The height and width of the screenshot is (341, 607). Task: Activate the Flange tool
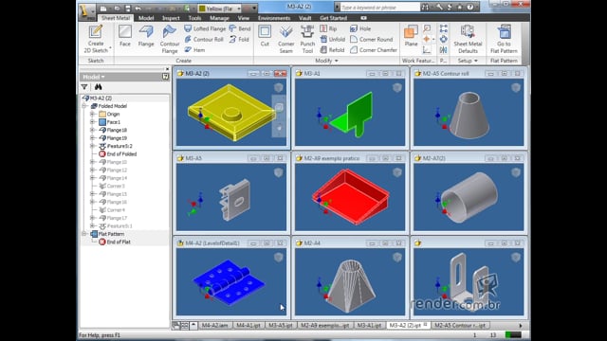pos(146,36)
